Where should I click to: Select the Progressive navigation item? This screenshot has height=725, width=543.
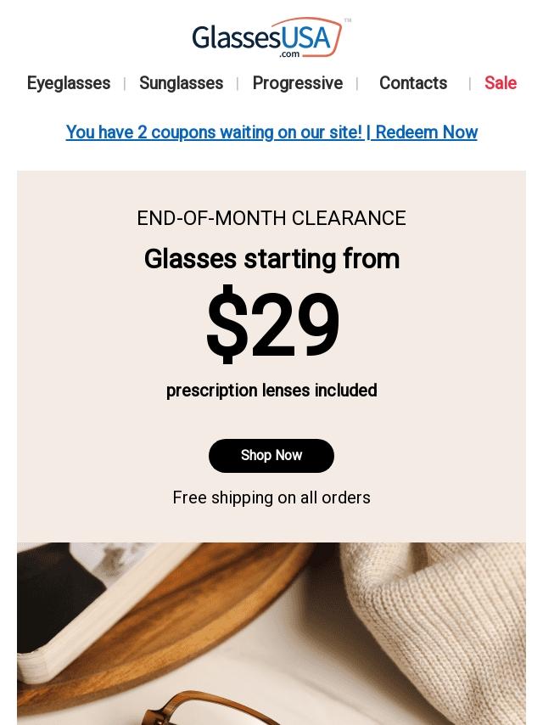(x=297, y=83)
